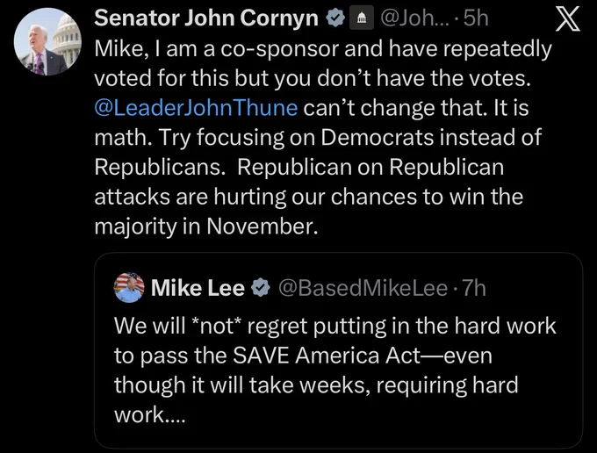Click the 'majority in November' line
Image resolution: width=597 pixels, height=453 pixels.
[x=205, y=226]
